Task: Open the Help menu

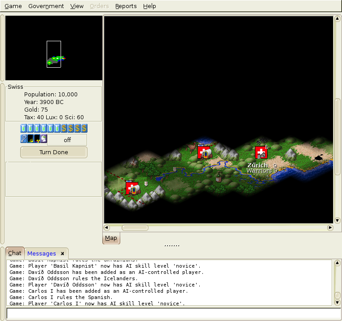Action: [149, 6]
